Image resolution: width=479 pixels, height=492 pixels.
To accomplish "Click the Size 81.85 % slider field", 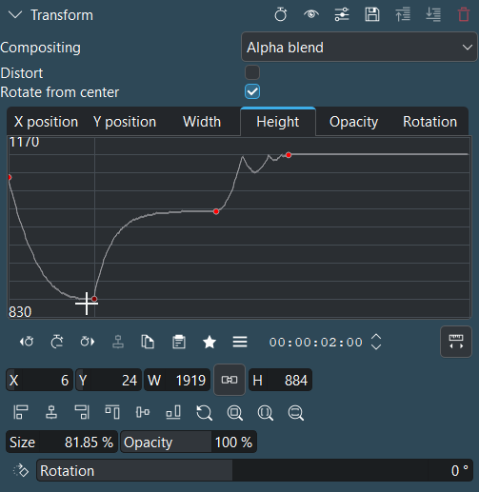I will click(x=62, y=442).
